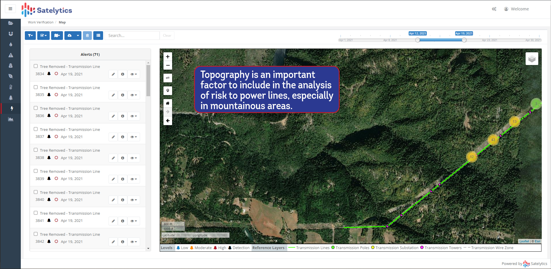This screenshot has height=269, width=551.
Task: Open visibility eye dropdown for alert 3837
Action: pos(133,137)
